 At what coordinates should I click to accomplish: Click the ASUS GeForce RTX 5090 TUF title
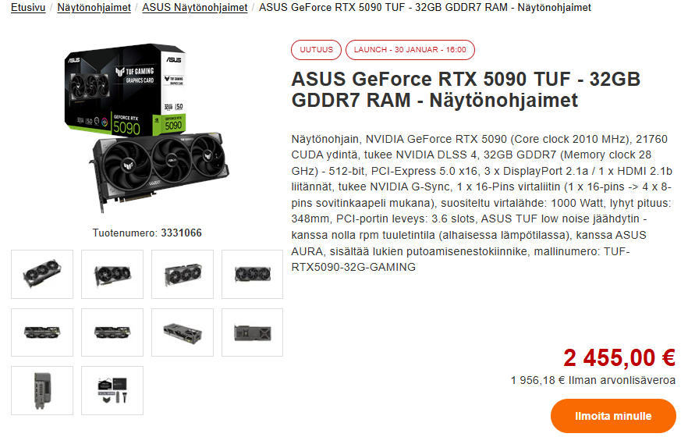(466, 90)
